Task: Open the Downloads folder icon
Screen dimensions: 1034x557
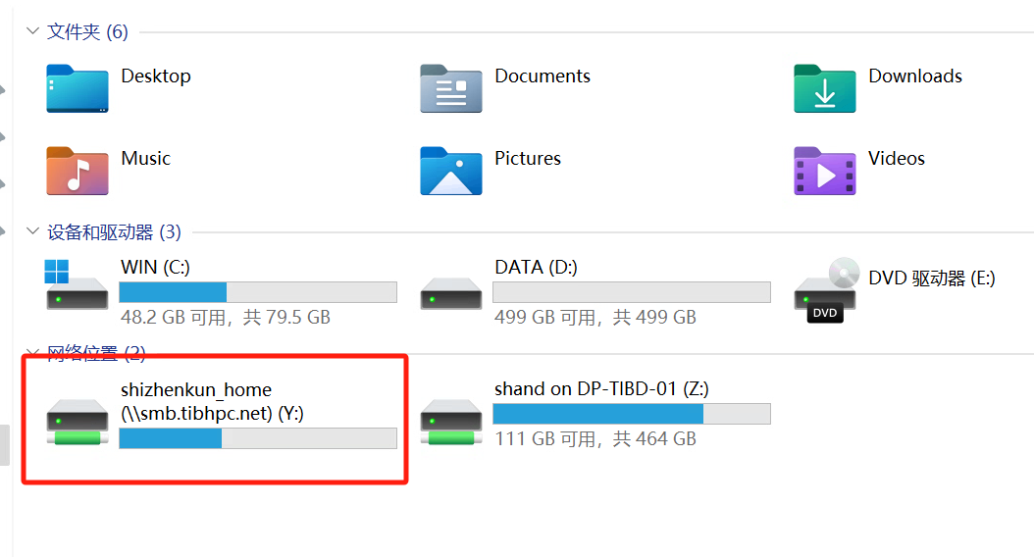Action: click(825, 89)
